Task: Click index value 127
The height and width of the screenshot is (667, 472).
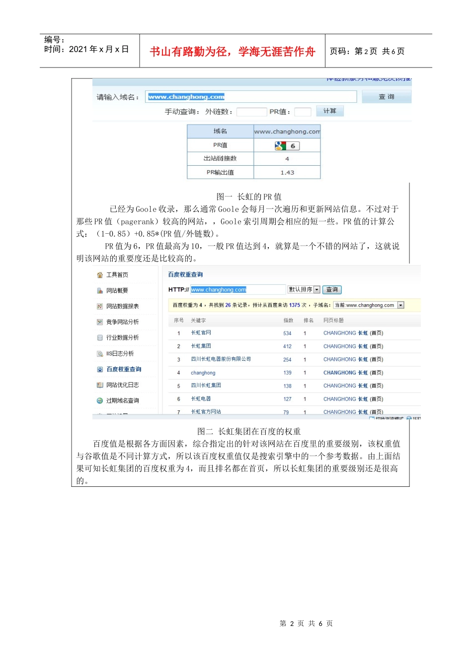Action: [287, 399]
